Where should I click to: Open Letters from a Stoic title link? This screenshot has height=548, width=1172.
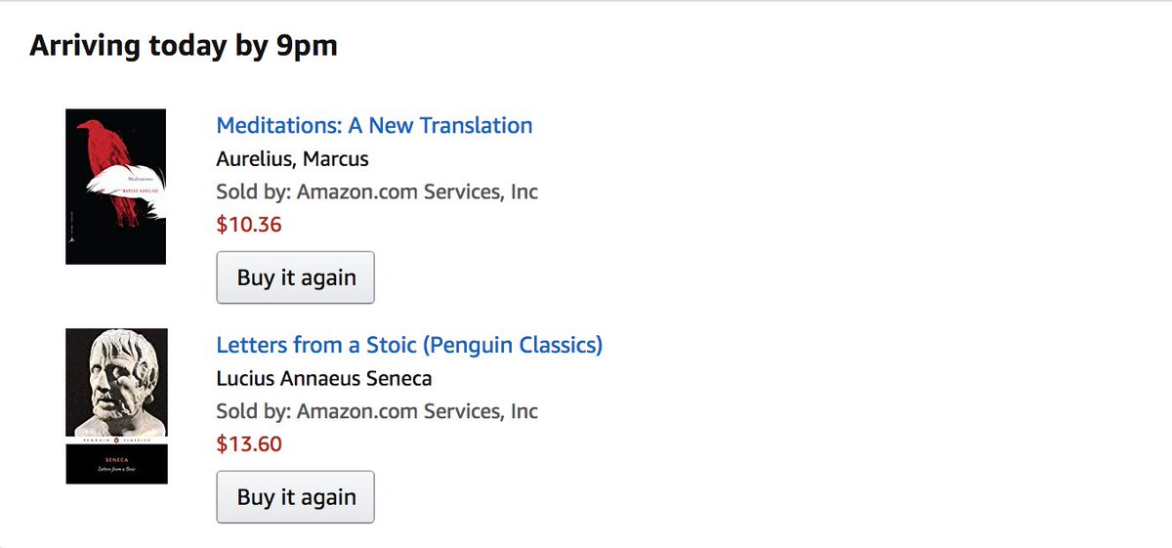(x=409, y=345)
